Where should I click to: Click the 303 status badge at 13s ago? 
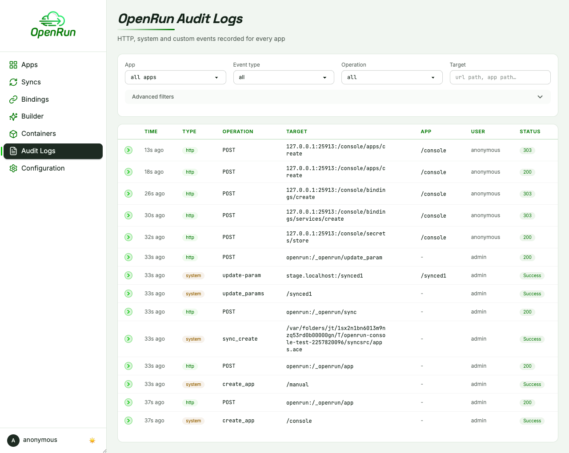527,151
